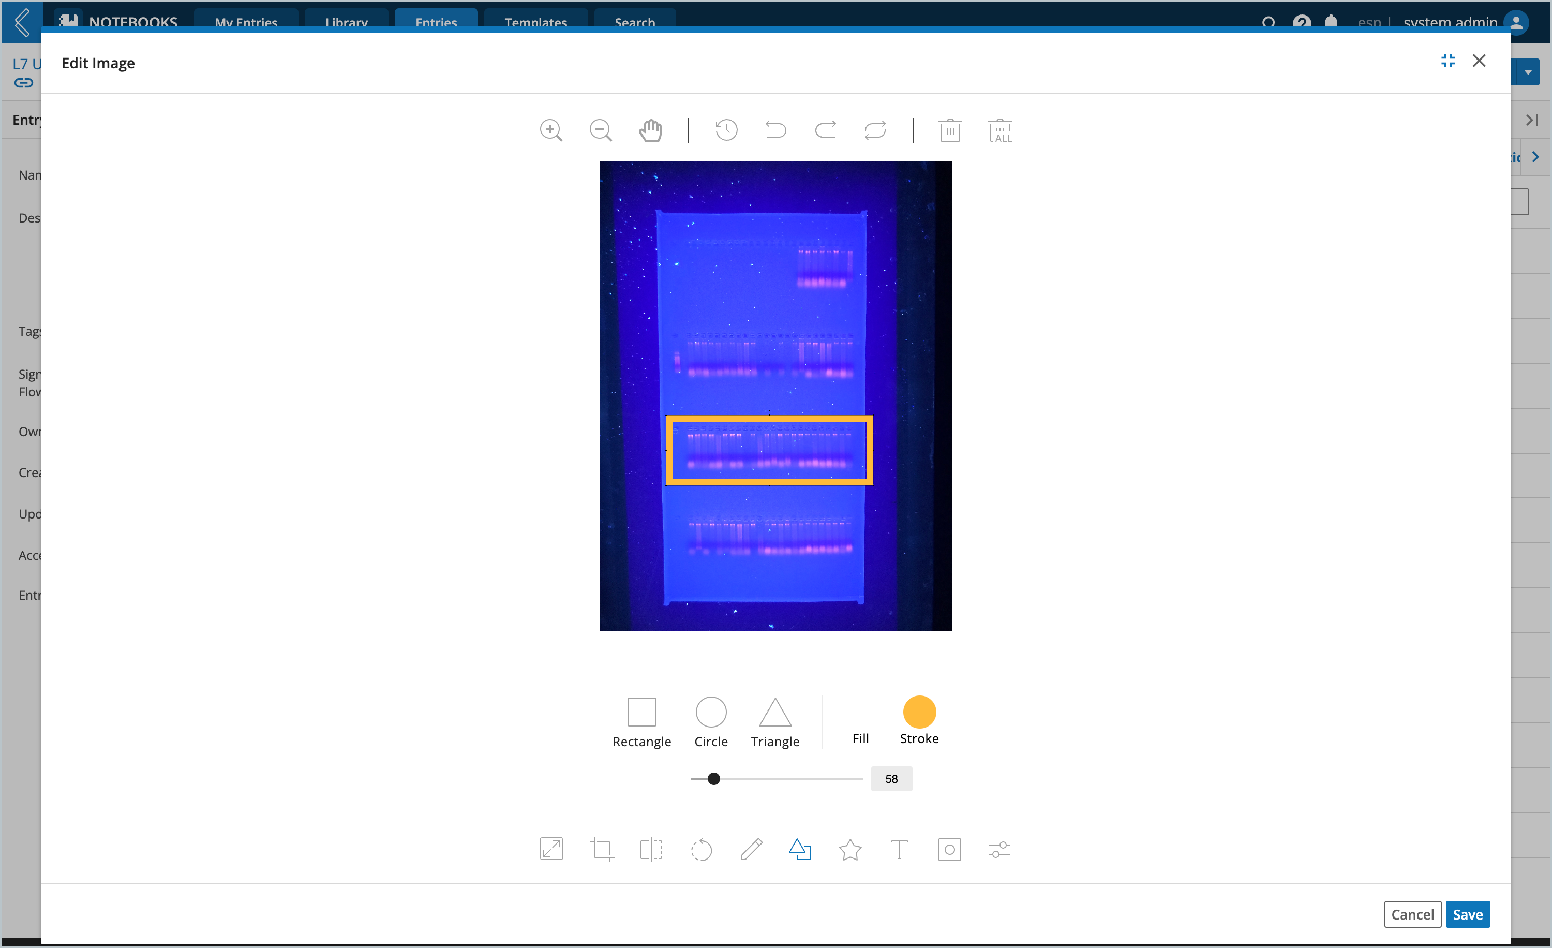Click the orange rectangle on gel image

point(769,451)
